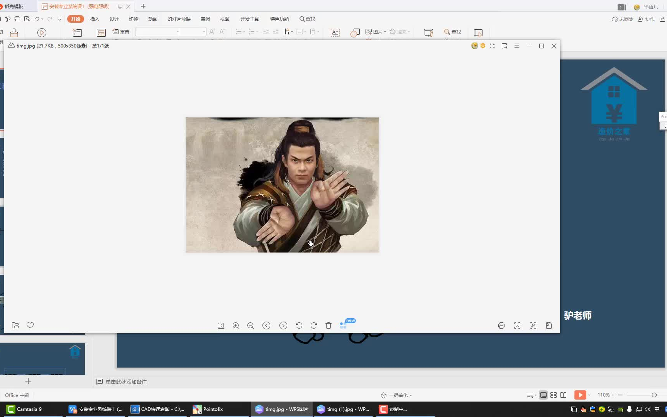Click the picture-in-picture window icon
The width and height of the screenshot is (667, 417).
tap(504, 46)
